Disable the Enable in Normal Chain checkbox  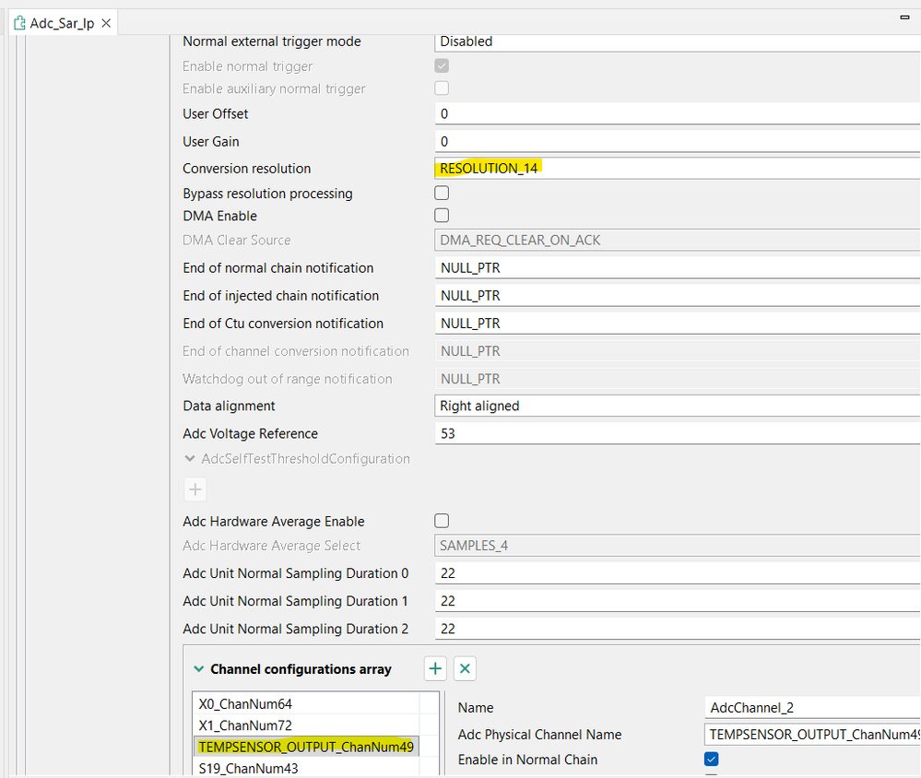711,759
